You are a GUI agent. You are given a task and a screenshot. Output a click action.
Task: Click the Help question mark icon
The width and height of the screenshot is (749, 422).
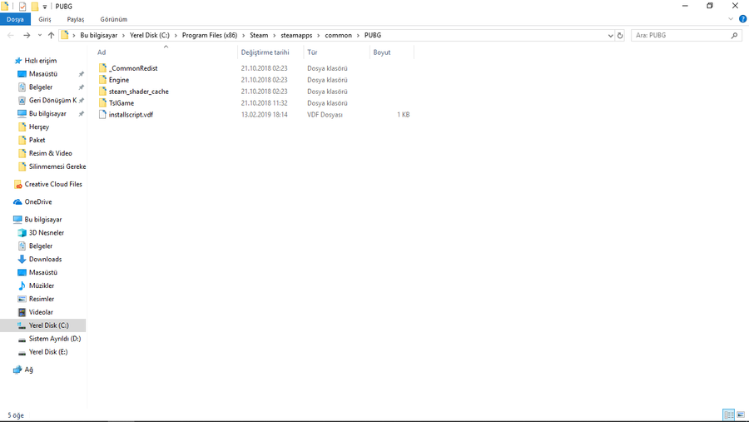742,19
